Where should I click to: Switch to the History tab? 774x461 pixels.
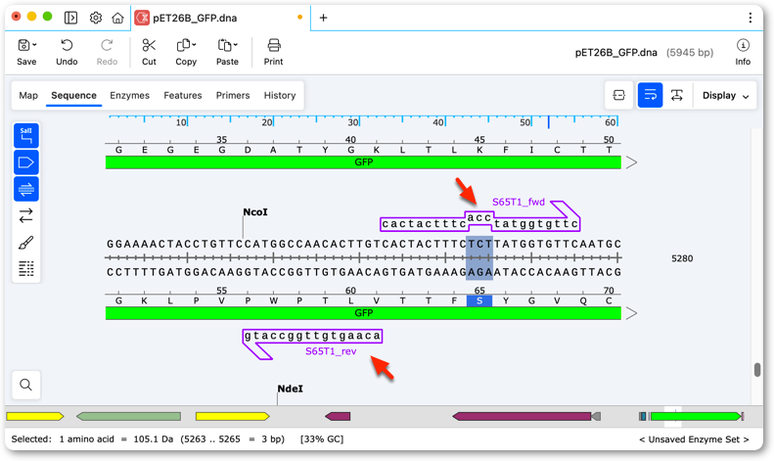280,95
